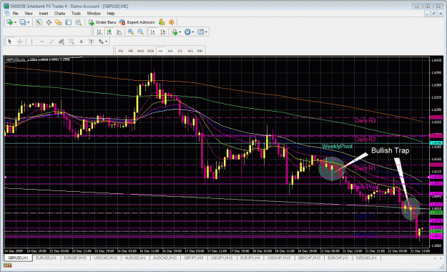Viewport: 447px width, 272px height.
Task: Draw a Vertical Line tool
Action: point(31,42)
